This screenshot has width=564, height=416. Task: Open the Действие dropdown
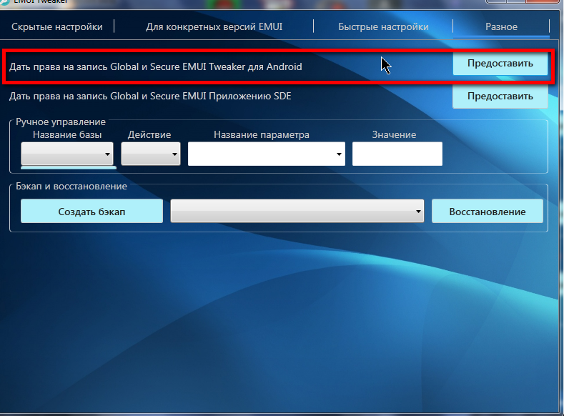151,154
